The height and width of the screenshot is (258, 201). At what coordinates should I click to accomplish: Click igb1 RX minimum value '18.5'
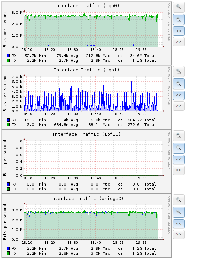pyautogui.click(x=29, y=120)
